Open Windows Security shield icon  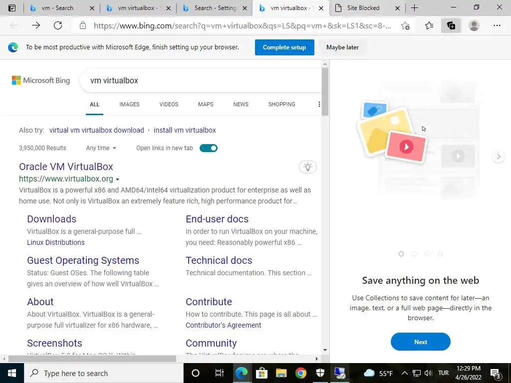[320, 373]
